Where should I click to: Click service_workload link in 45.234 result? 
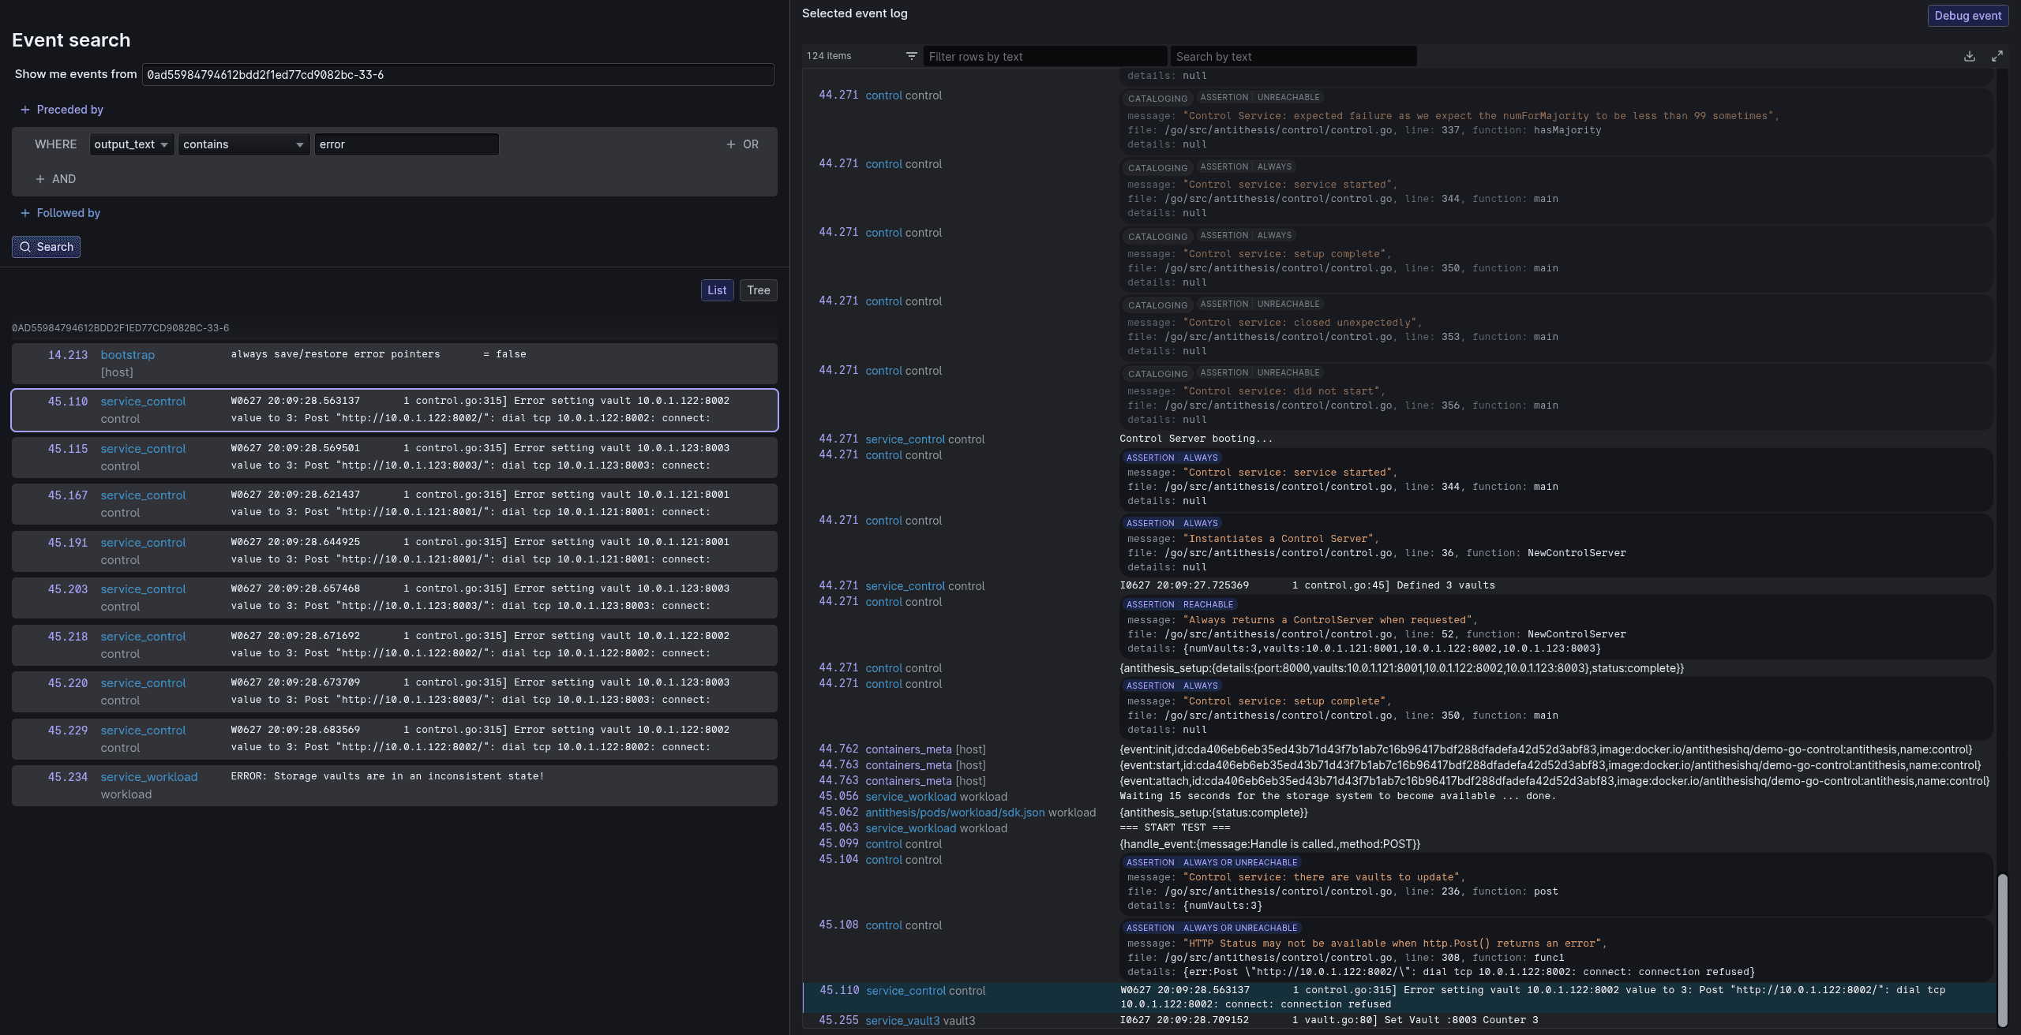click(x=149, y=777)
